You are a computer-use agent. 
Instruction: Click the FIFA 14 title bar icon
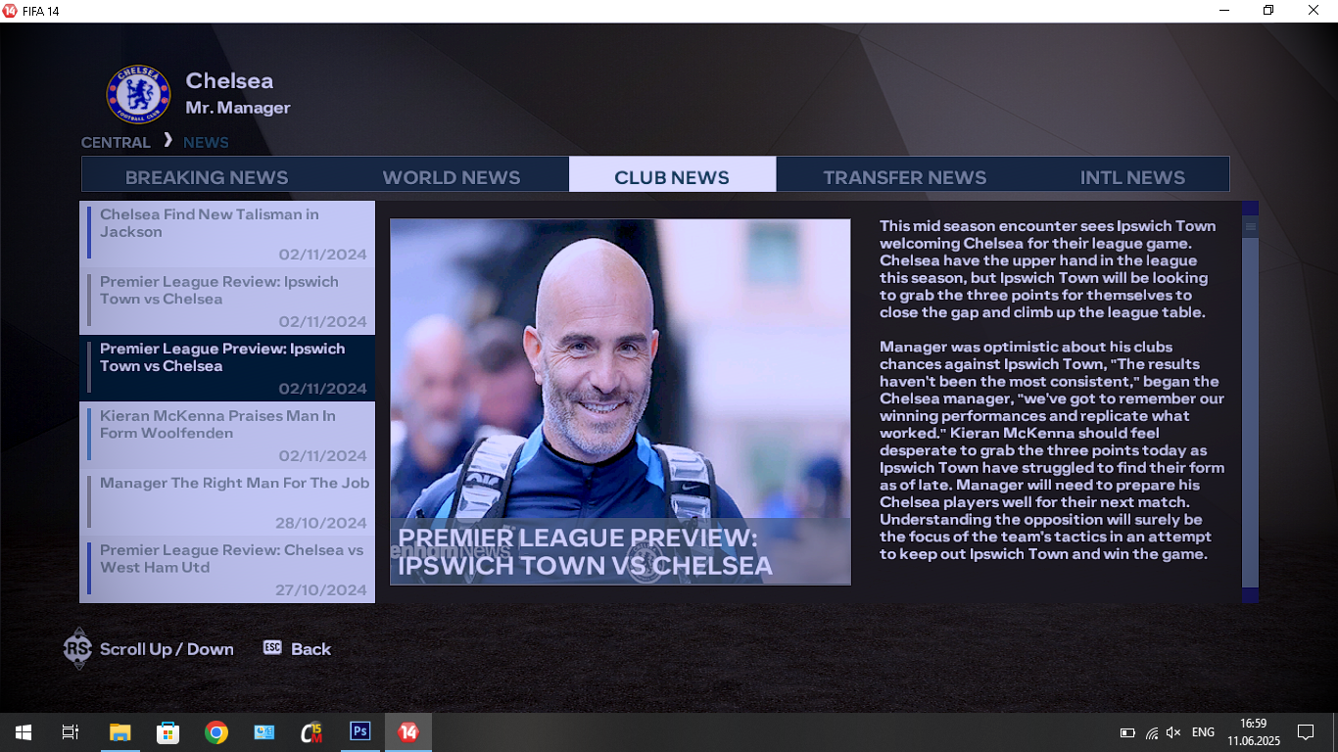pos(10,11)
